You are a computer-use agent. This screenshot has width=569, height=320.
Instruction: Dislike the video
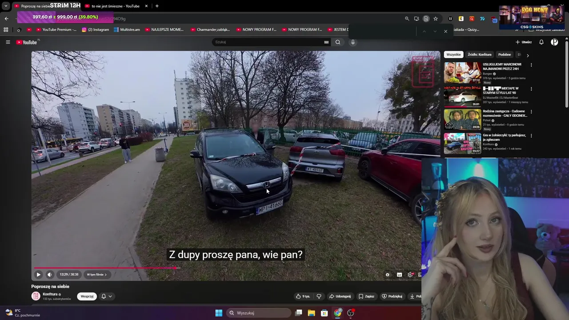click(319, 296)
